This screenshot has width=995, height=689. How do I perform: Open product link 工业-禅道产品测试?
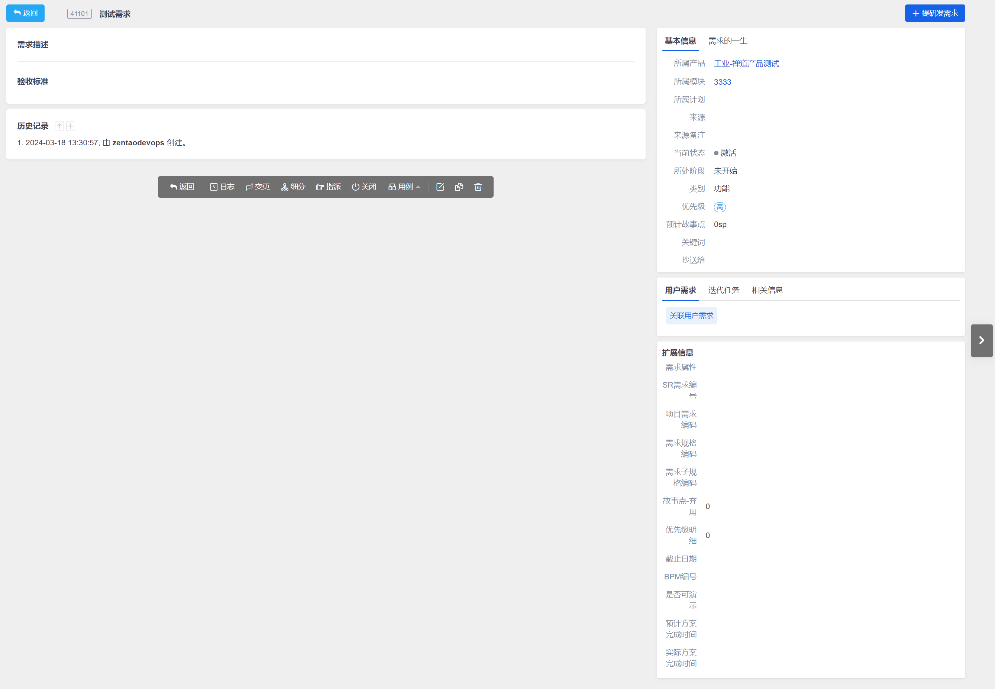(746, 64)
